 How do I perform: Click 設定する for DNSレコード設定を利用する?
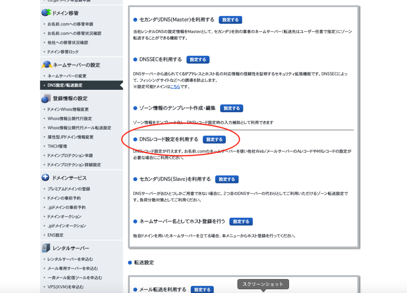pos(214,139)
